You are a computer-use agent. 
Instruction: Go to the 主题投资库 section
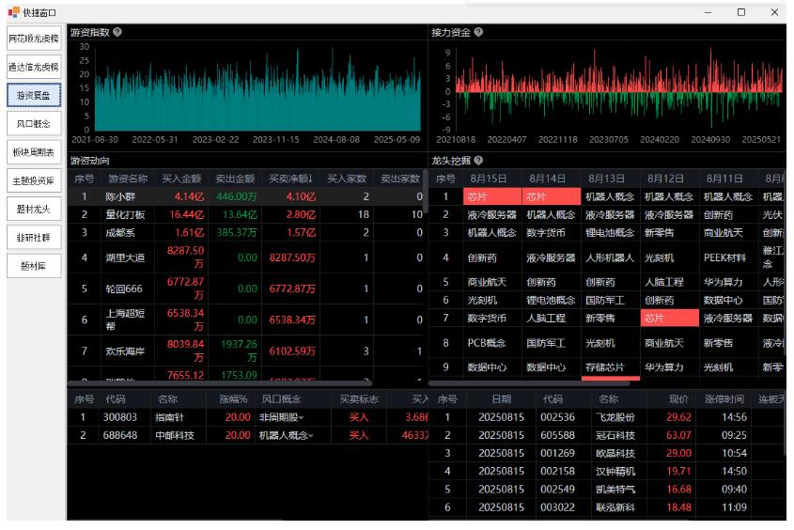coord(34,180)
